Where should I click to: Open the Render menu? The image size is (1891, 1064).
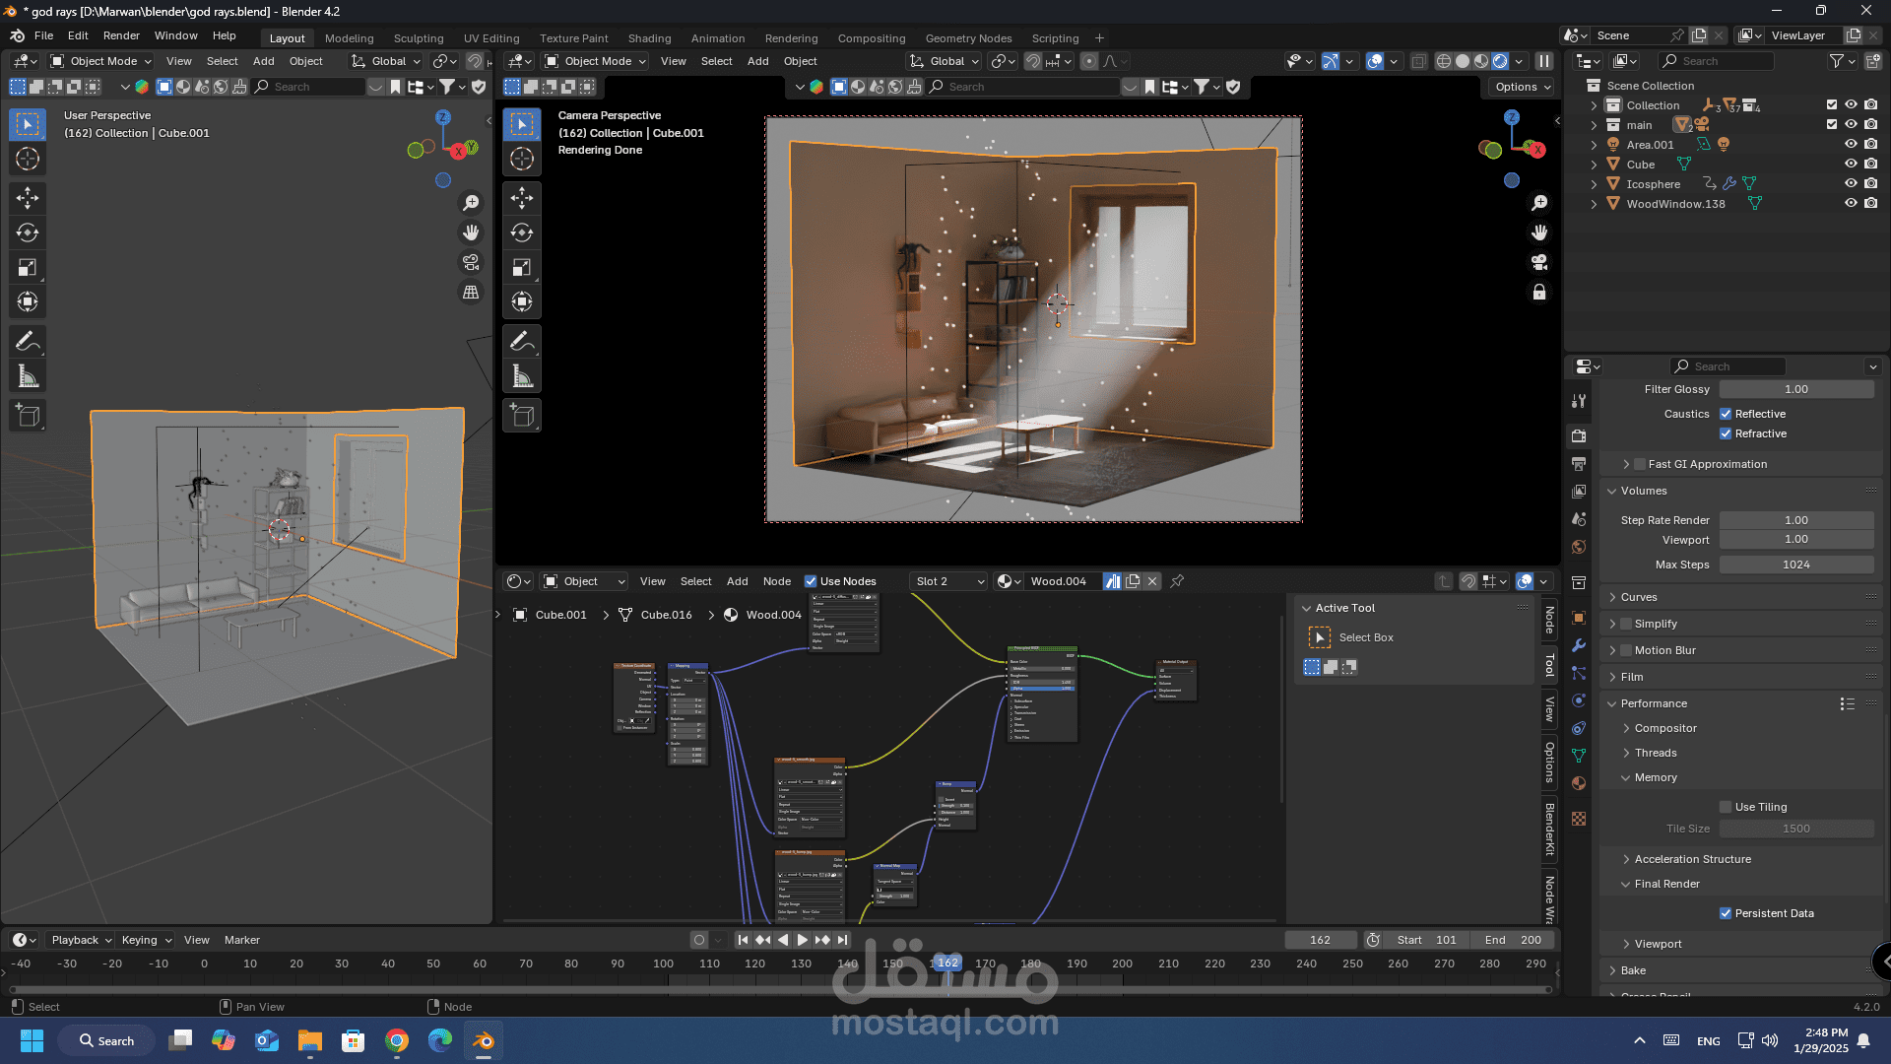pyautogui.click(x=121, y=35)
